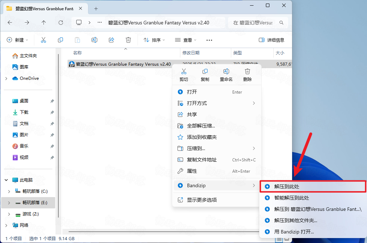Screen dimensions: 367x243
Task: Choose 复制 in the context menu
Action: [x=205, y=75]
